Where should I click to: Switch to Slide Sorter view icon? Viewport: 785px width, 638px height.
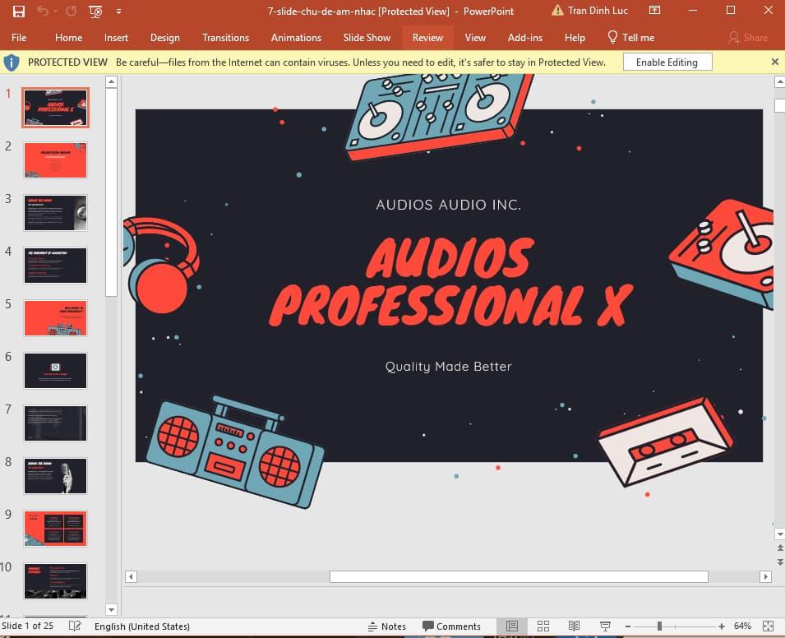[x=543, y=626]
